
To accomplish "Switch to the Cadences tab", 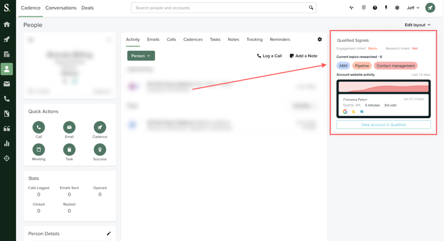I will 193,39.
